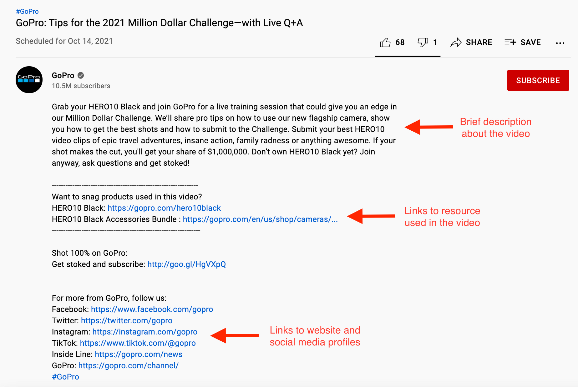Open the Instagram gopro link
The image size is (578, 387).
tap(145, 332)
